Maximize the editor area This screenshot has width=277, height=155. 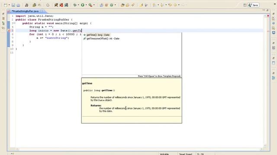click(x=267, y=10)
